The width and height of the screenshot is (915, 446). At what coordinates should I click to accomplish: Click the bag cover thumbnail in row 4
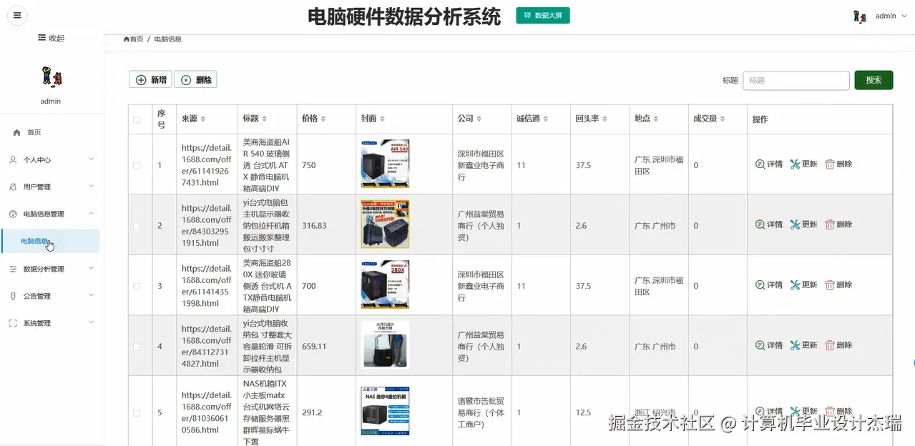pyautogui.click(x=386, y=345)
